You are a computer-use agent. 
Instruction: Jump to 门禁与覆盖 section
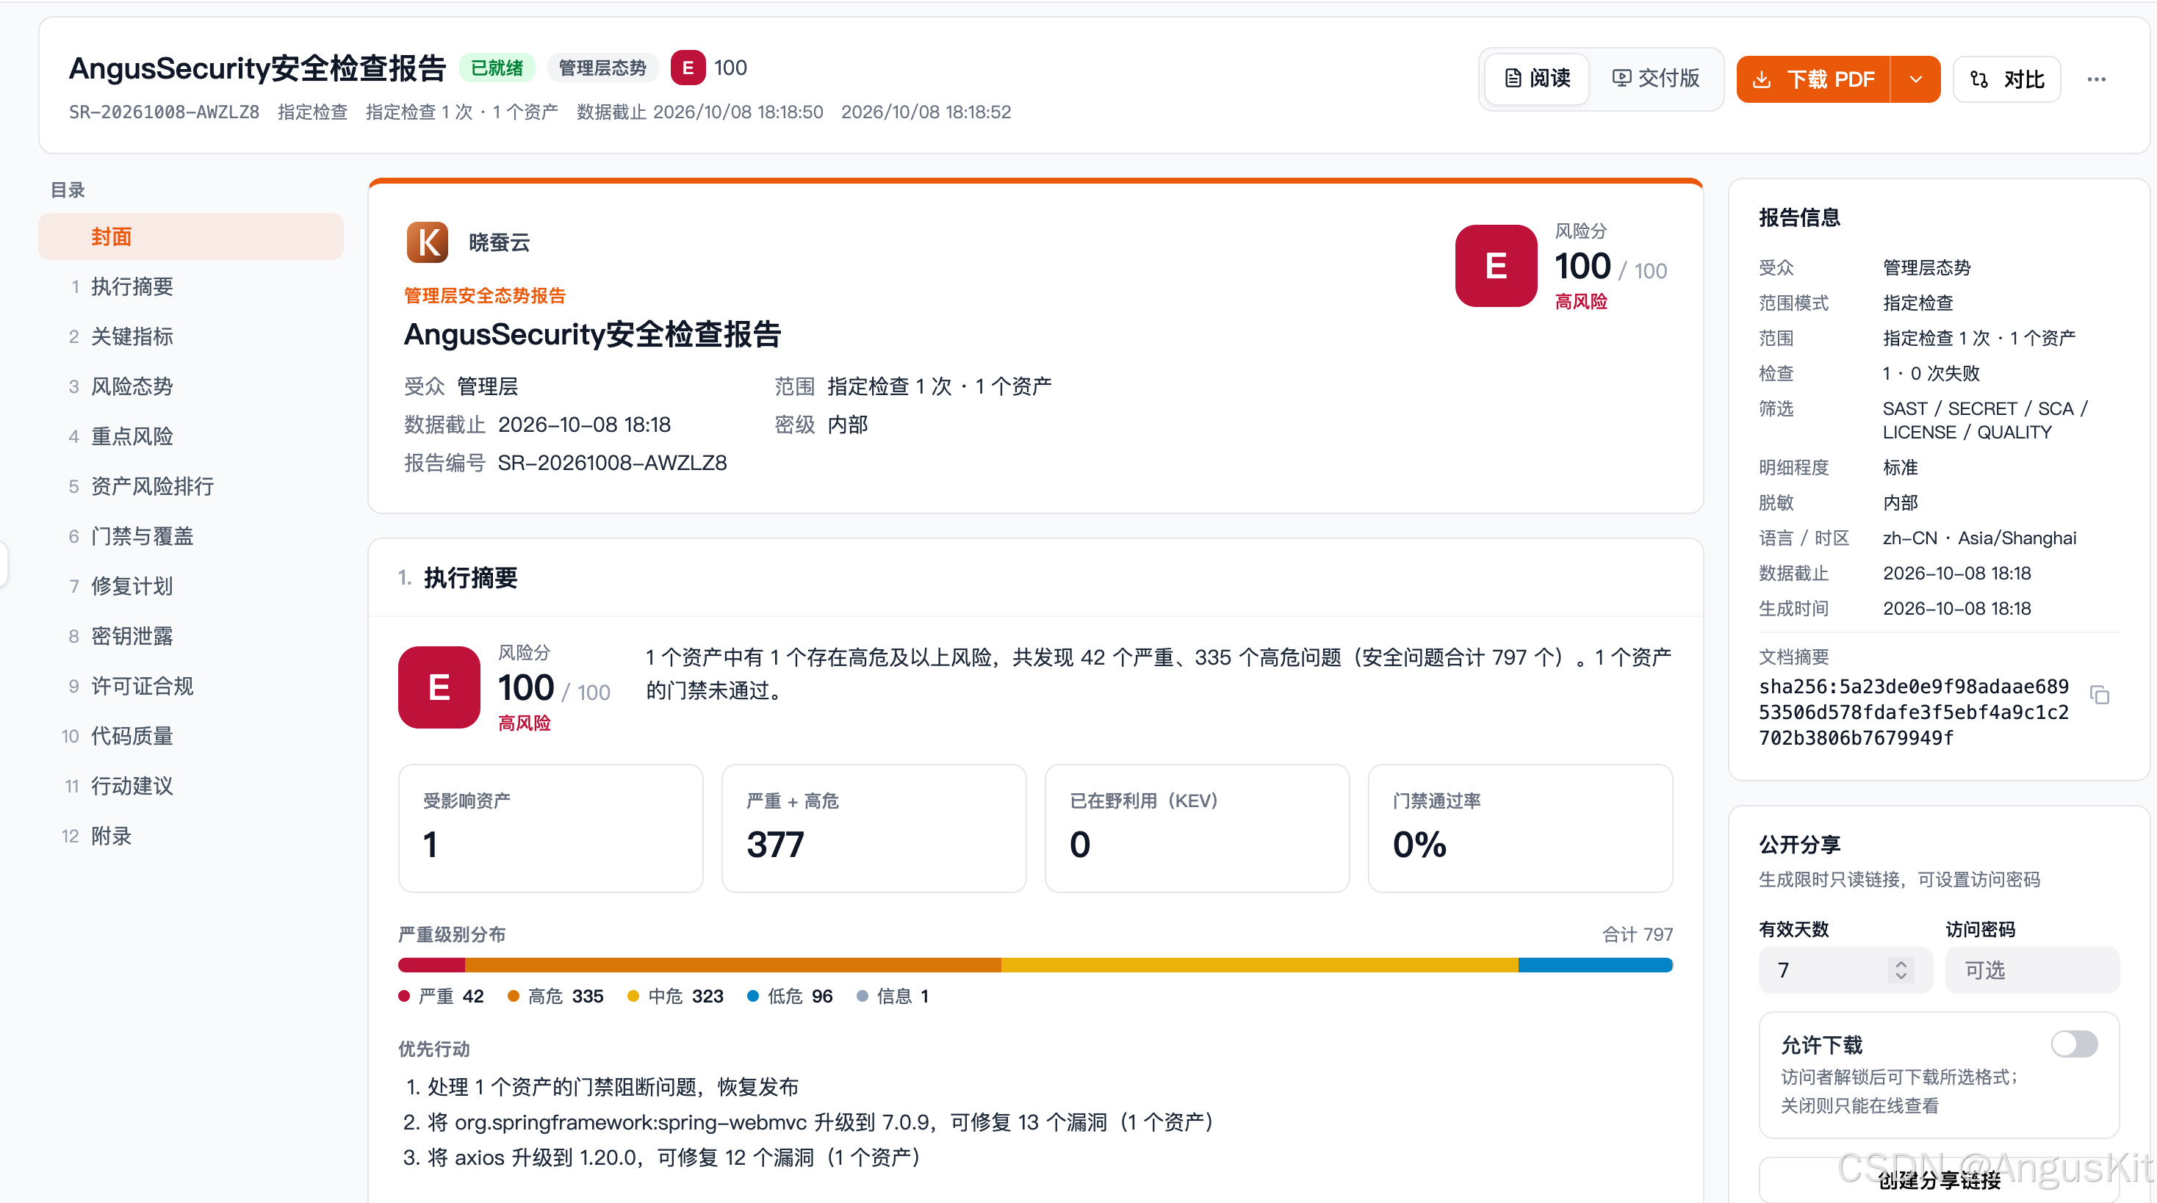191,537
